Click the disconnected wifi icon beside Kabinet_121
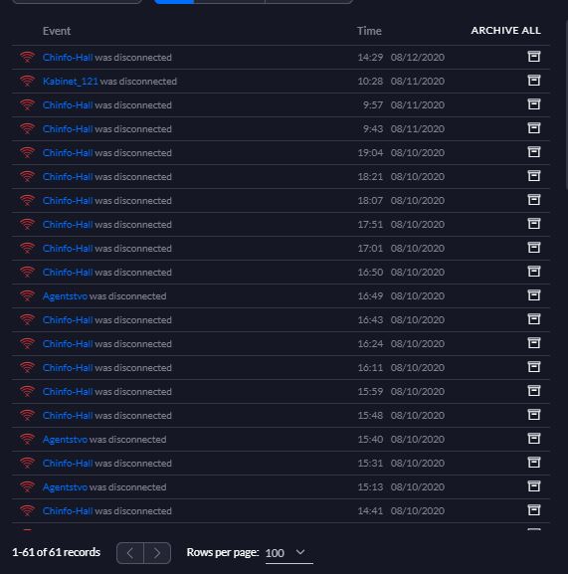Viewport: 568px width, 574px height. (x=28, y=81)
